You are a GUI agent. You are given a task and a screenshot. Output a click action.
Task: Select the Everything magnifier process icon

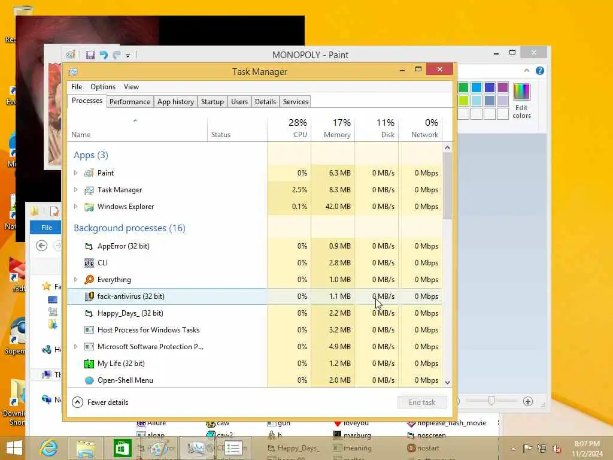pyautogui.click(x=89, y=280)
